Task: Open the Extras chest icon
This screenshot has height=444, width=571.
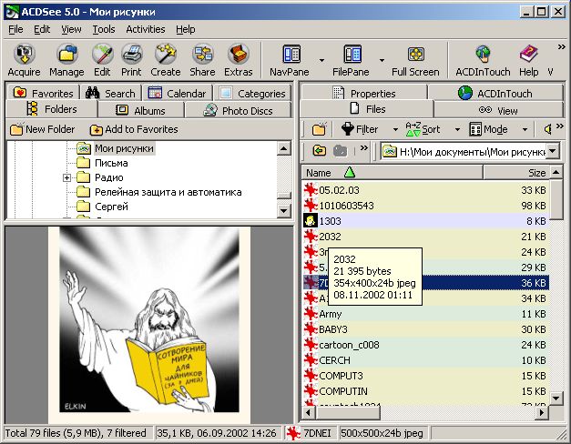Action: 239,60
